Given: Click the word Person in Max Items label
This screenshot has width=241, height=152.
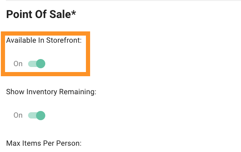Looking at the screenshot, I should tap(69, 143).
